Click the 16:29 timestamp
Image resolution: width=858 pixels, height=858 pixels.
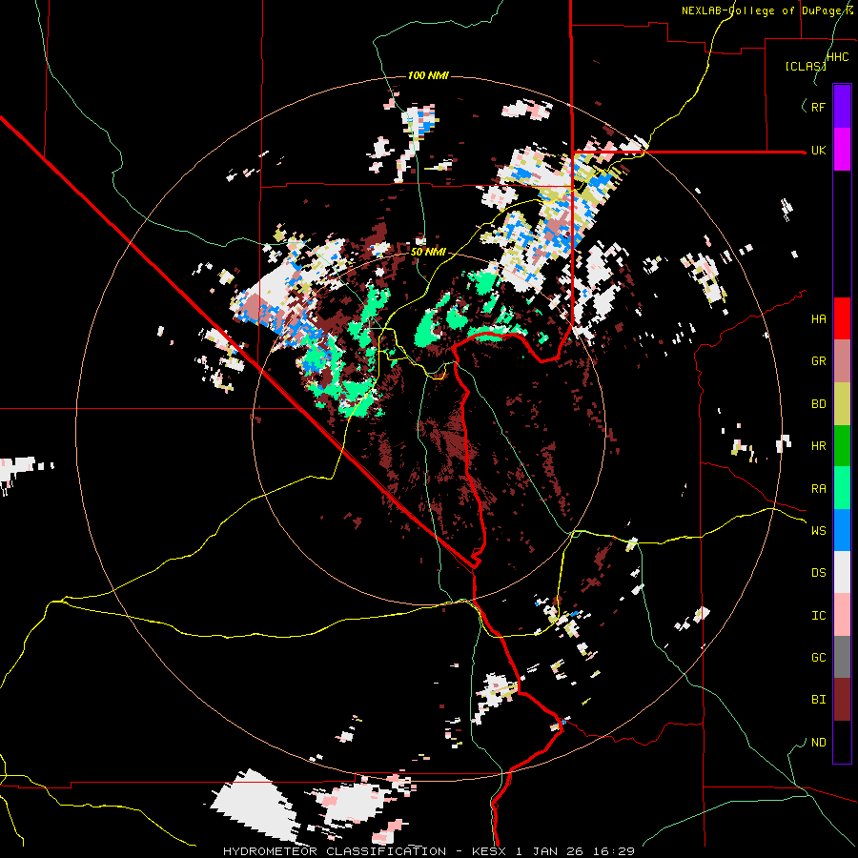coord(616,851)
